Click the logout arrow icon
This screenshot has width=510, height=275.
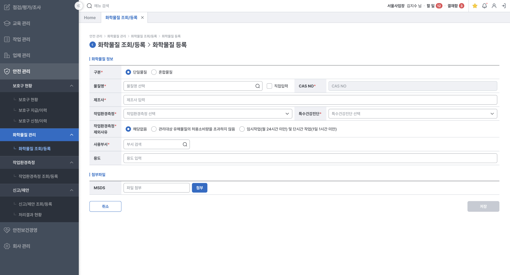coord(504,6)
